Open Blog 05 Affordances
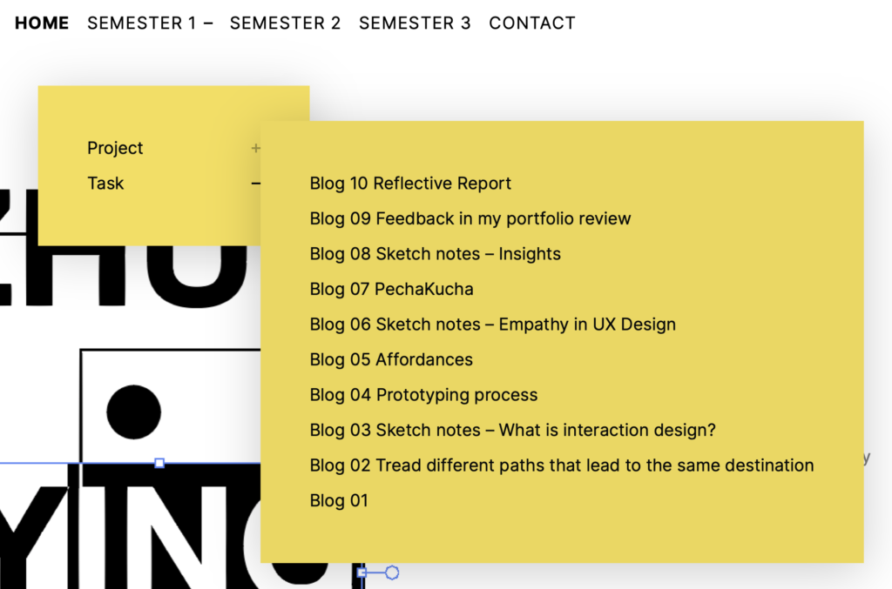 [391, 359]
